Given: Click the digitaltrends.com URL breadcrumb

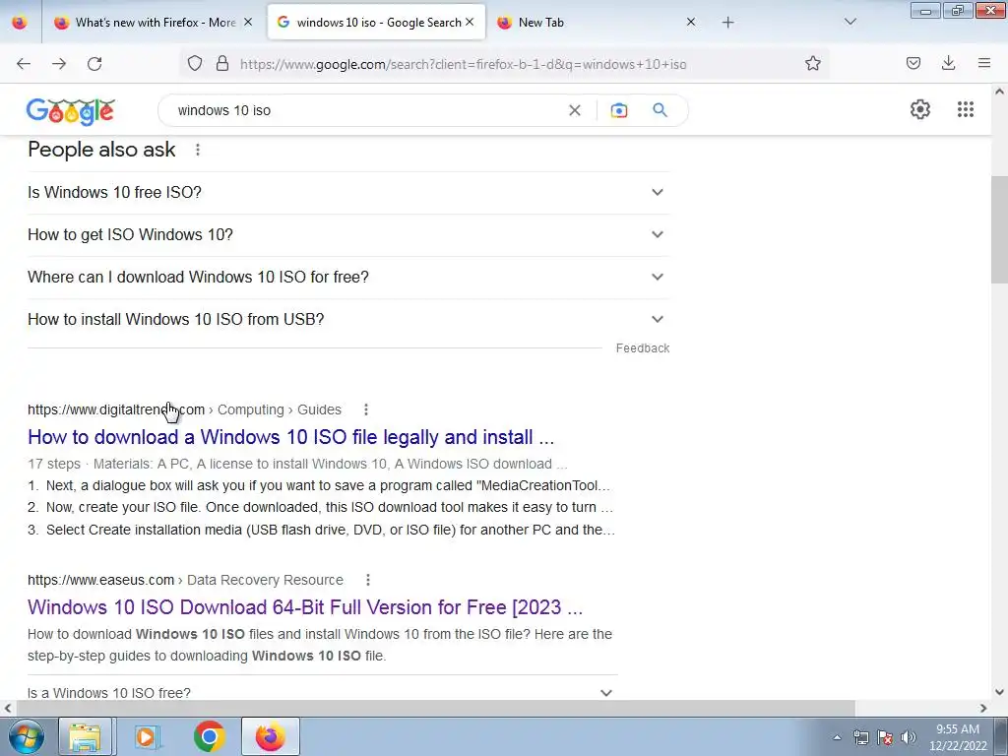Looking at the screenshot, I should pyautogui.click(x=184, y=409).
